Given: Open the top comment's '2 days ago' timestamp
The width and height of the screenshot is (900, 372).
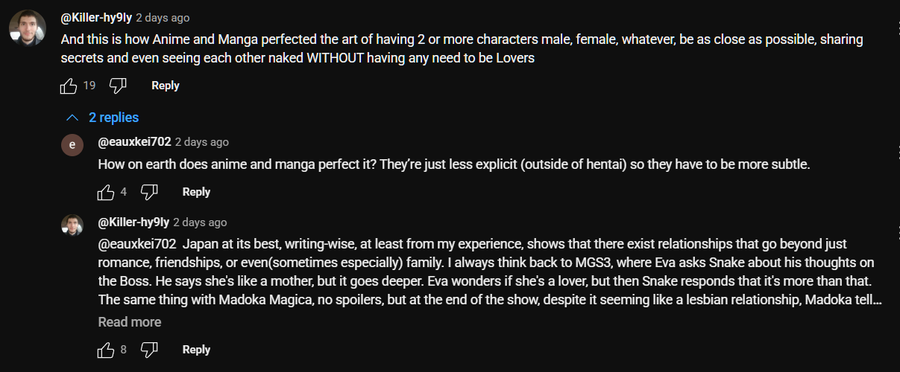Looking at the screenshot, I should (163, 18).
